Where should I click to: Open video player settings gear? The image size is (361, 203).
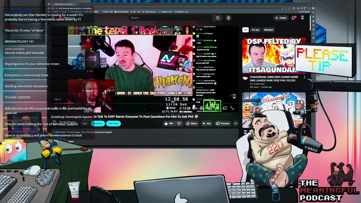pyautogui.click(x=210, y=108)
